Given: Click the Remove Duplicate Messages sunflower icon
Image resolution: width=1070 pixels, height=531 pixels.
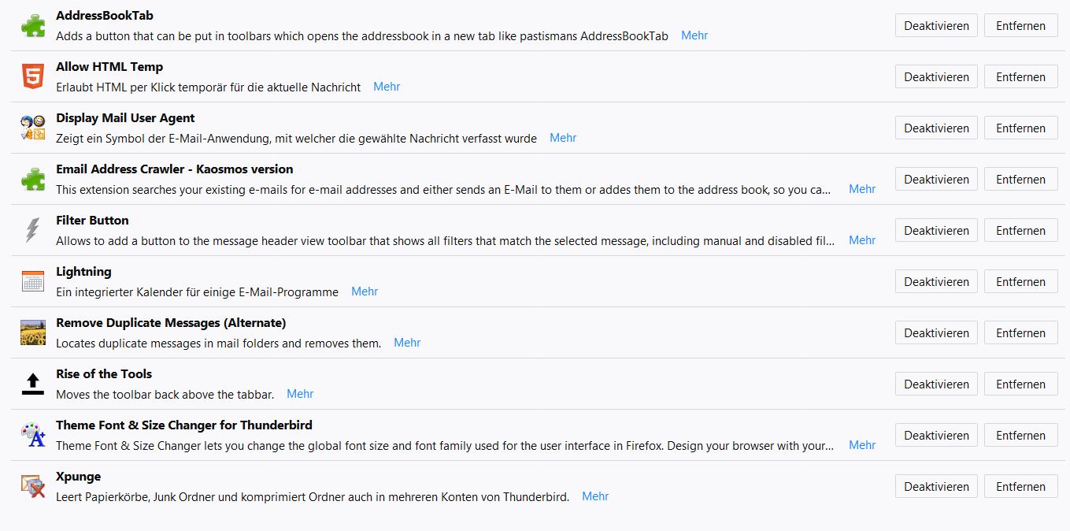Looking at the screenshot, I should pos(33,332).
